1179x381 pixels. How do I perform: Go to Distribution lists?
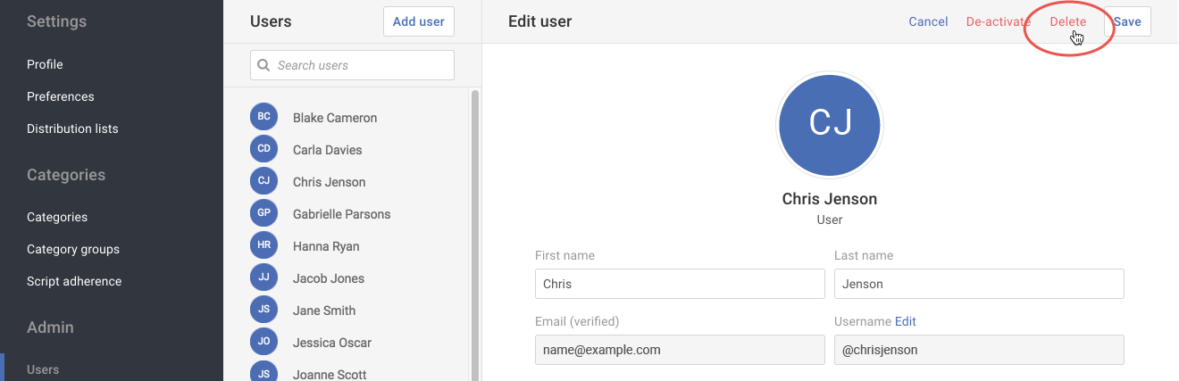coord(72,128)
